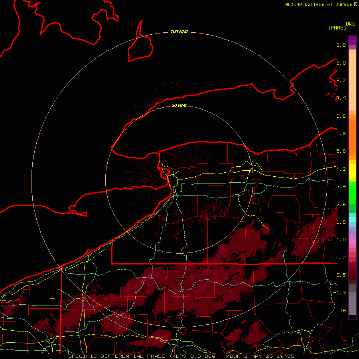Click the 5.0 legend value
This screenshot has height=359, width=359.
[341, 151]
